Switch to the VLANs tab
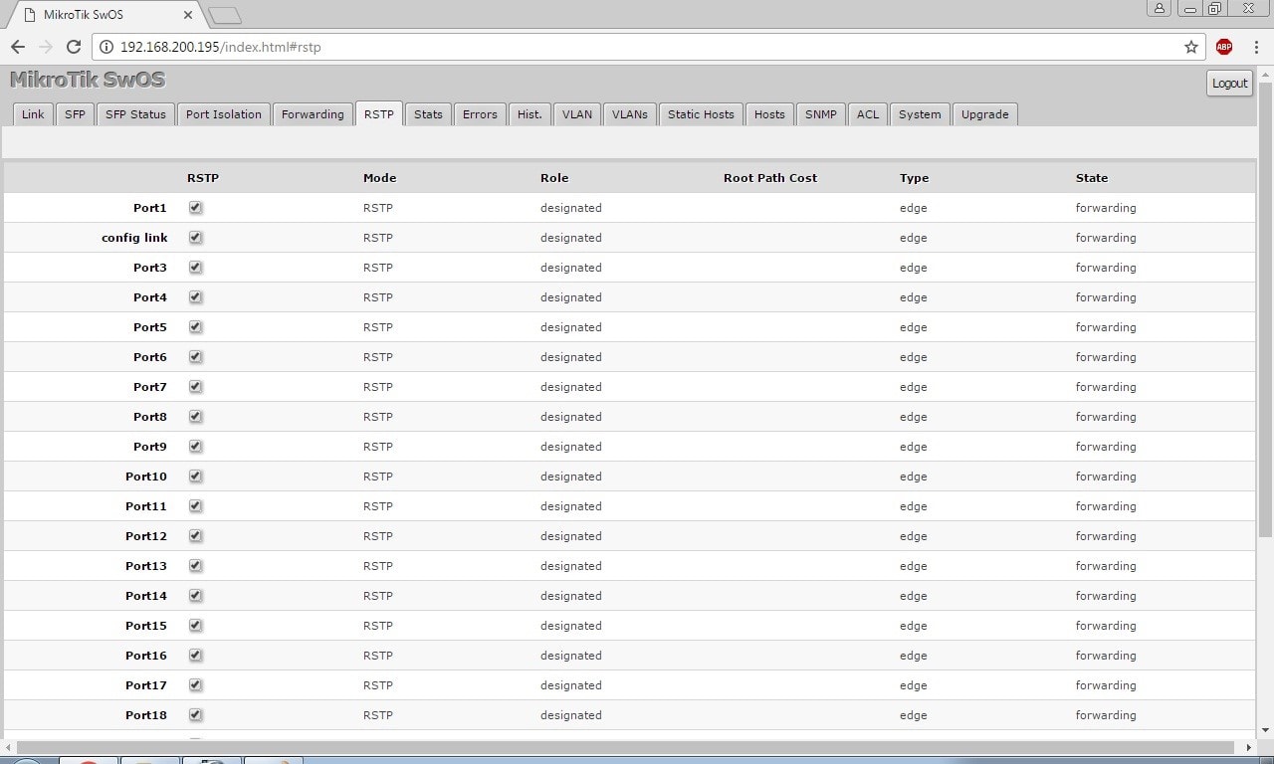Screen dimensions: 1274x764 click(x=629, y=114)
